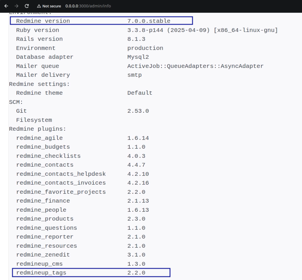The image size is (302, 280).
Task: Click the redmine_checklists plugin name
Action: [x=48, y=156]
